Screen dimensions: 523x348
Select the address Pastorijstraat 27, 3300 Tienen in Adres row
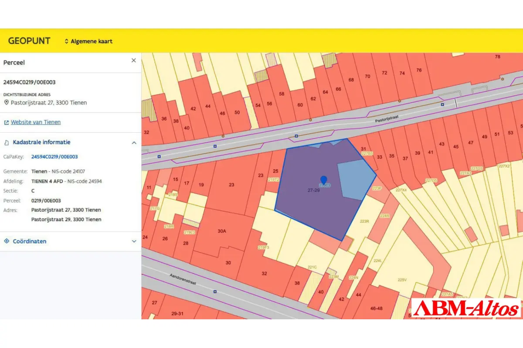[66, 210]
